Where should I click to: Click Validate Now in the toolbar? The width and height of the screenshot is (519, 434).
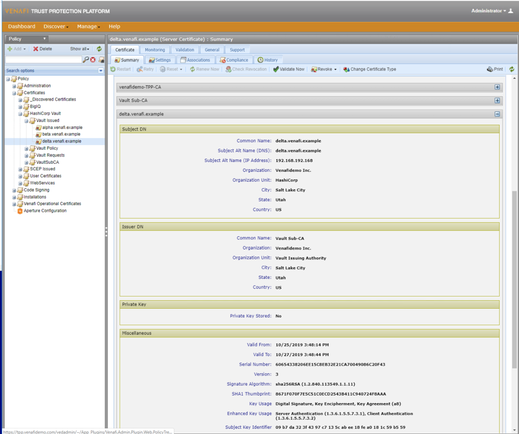pos(289,69)
